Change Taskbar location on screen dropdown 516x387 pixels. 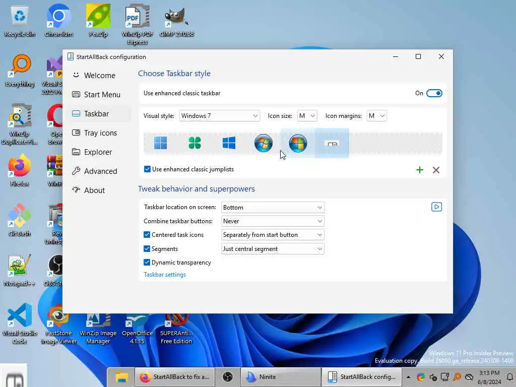273,207
